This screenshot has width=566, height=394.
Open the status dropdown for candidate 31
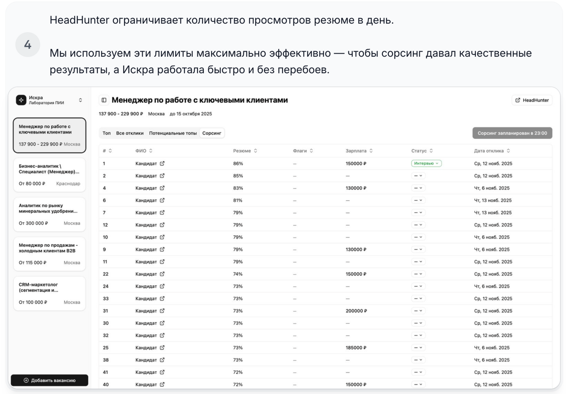[418, 311]
